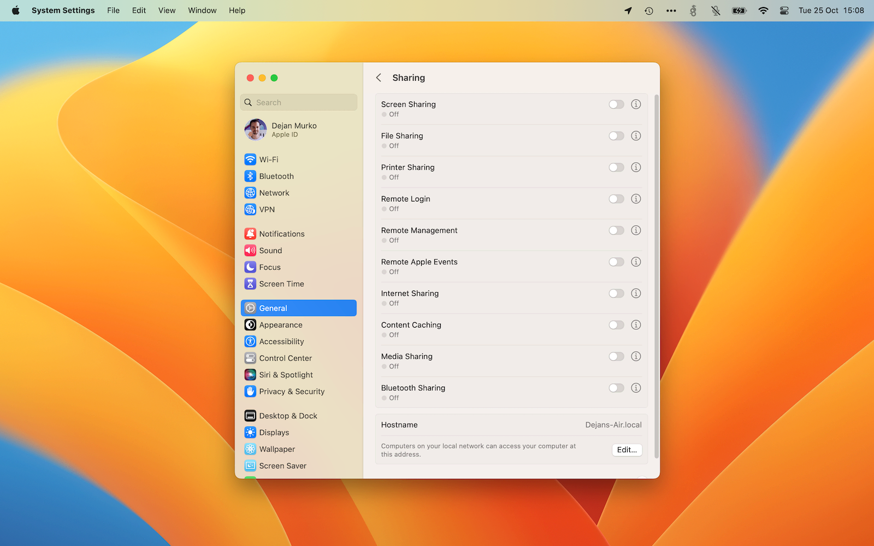The width and height of the screenshot is (874, 546).
Task: Open the View menu
Action: click(x=167, y=10)
